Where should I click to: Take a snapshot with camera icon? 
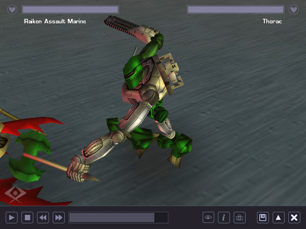coord(239,217)
